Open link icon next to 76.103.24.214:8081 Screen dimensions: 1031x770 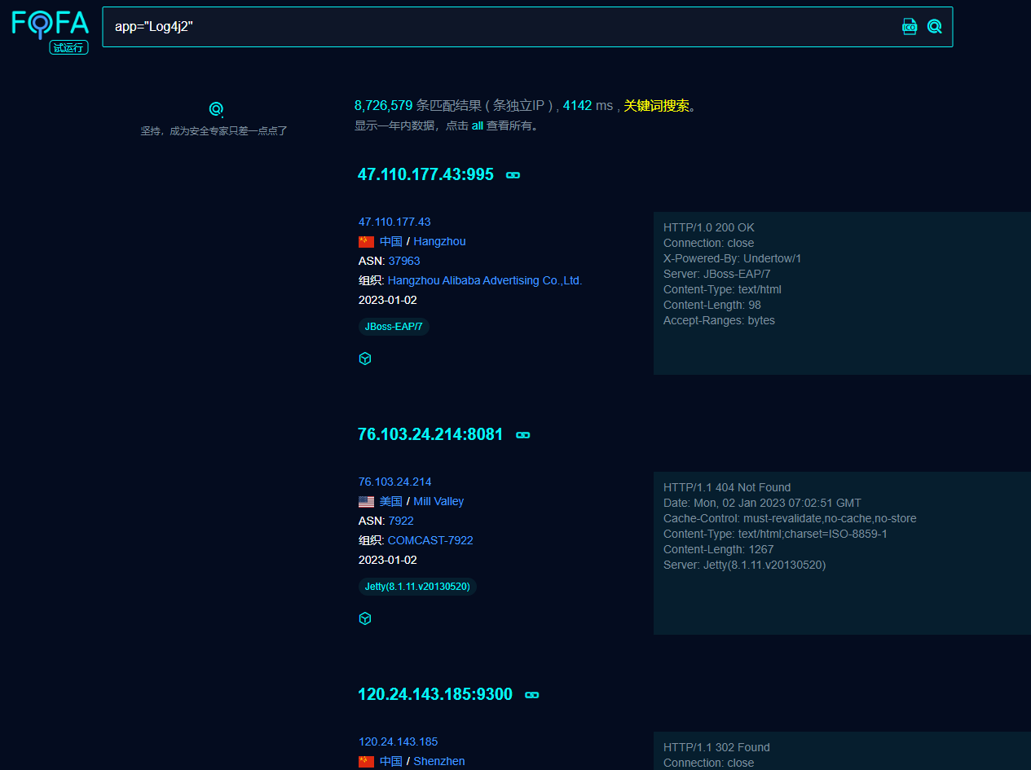coord(523,435)
